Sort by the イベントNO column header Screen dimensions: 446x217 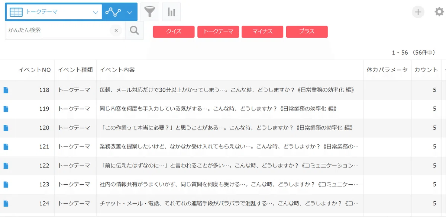[x=35, y=70]
